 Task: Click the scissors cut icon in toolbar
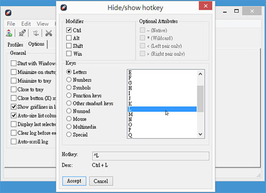(x=48, y=33)
